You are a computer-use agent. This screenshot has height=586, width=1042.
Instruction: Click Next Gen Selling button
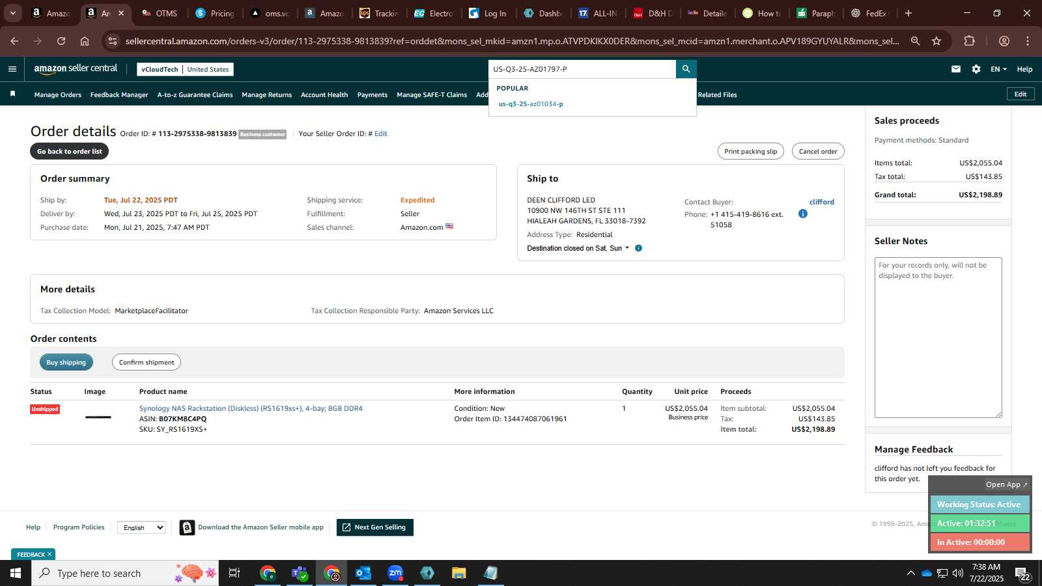tap(375, 527)
